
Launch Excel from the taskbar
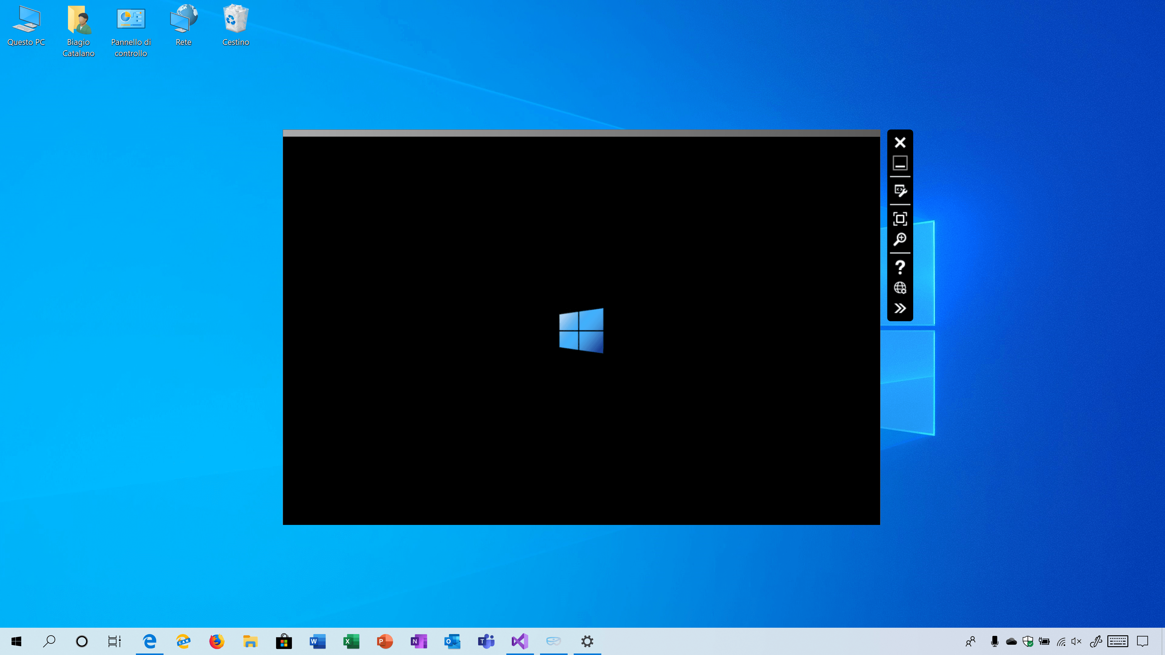(351, 641)
